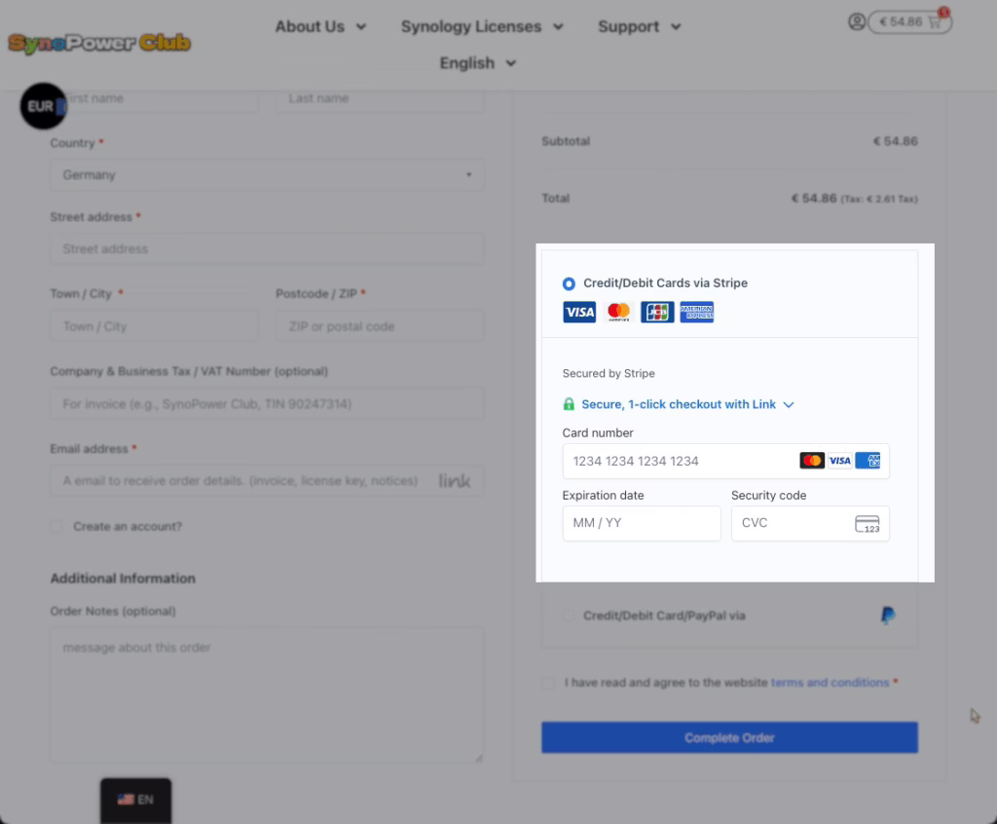
Task: Open the terms and conditions link
Action: pyautogui.click(x=830, y=683)
